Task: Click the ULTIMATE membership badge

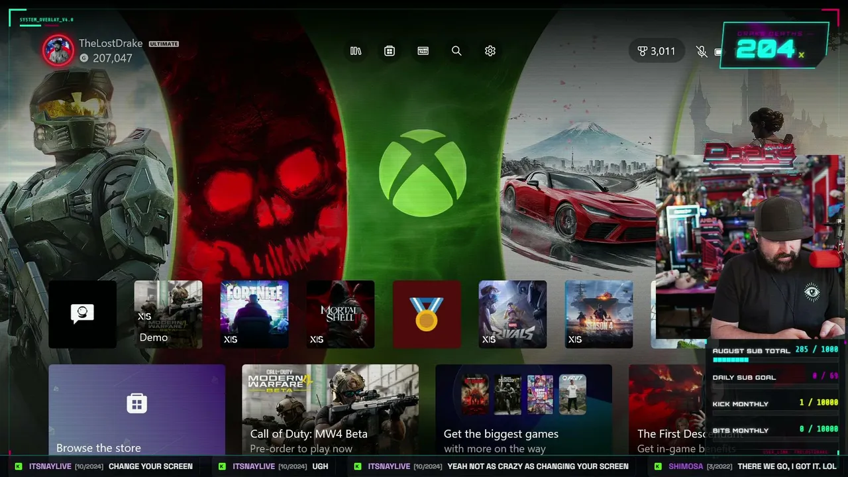Action: pos(164,44)
